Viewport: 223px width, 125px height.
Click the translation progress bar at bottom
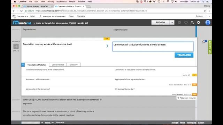[x=31, y=123]
